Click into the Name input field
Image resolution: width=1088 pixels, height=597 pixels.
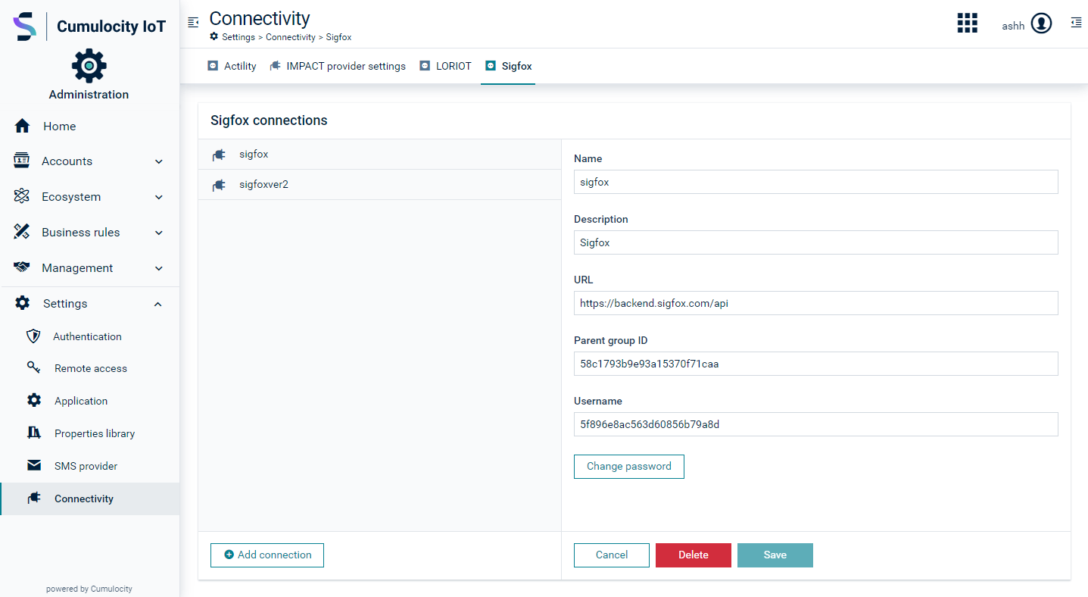[816, 182]
